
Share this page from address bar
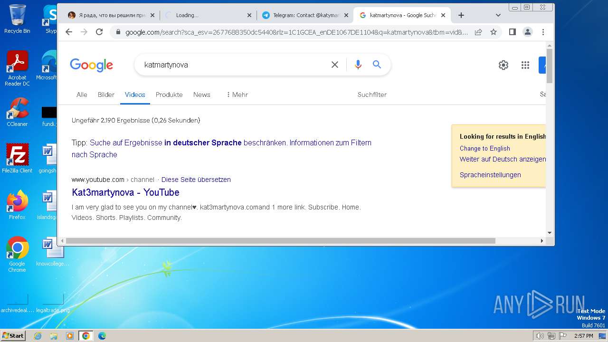point(478,32)
